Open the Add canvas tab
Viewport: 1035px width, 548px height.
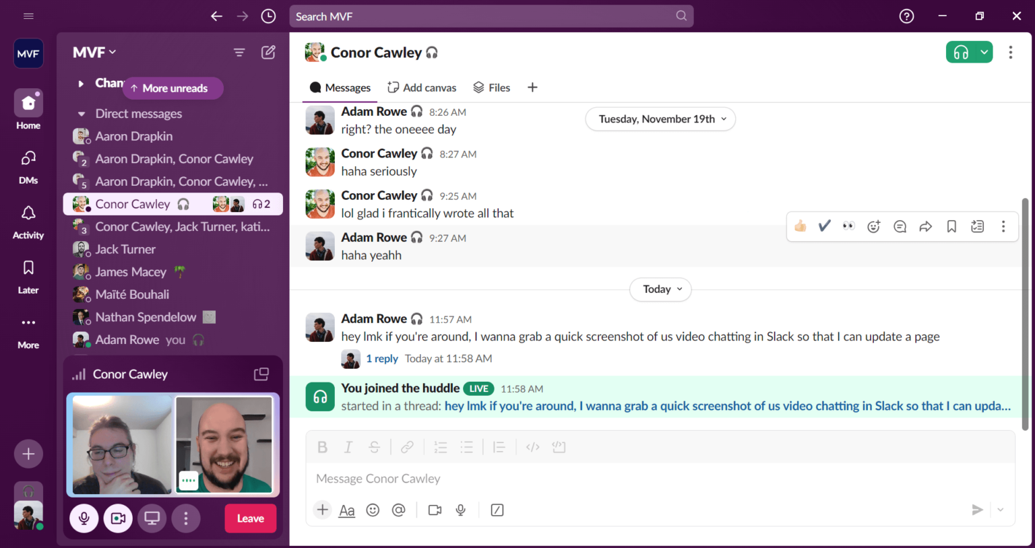point(421,87)
